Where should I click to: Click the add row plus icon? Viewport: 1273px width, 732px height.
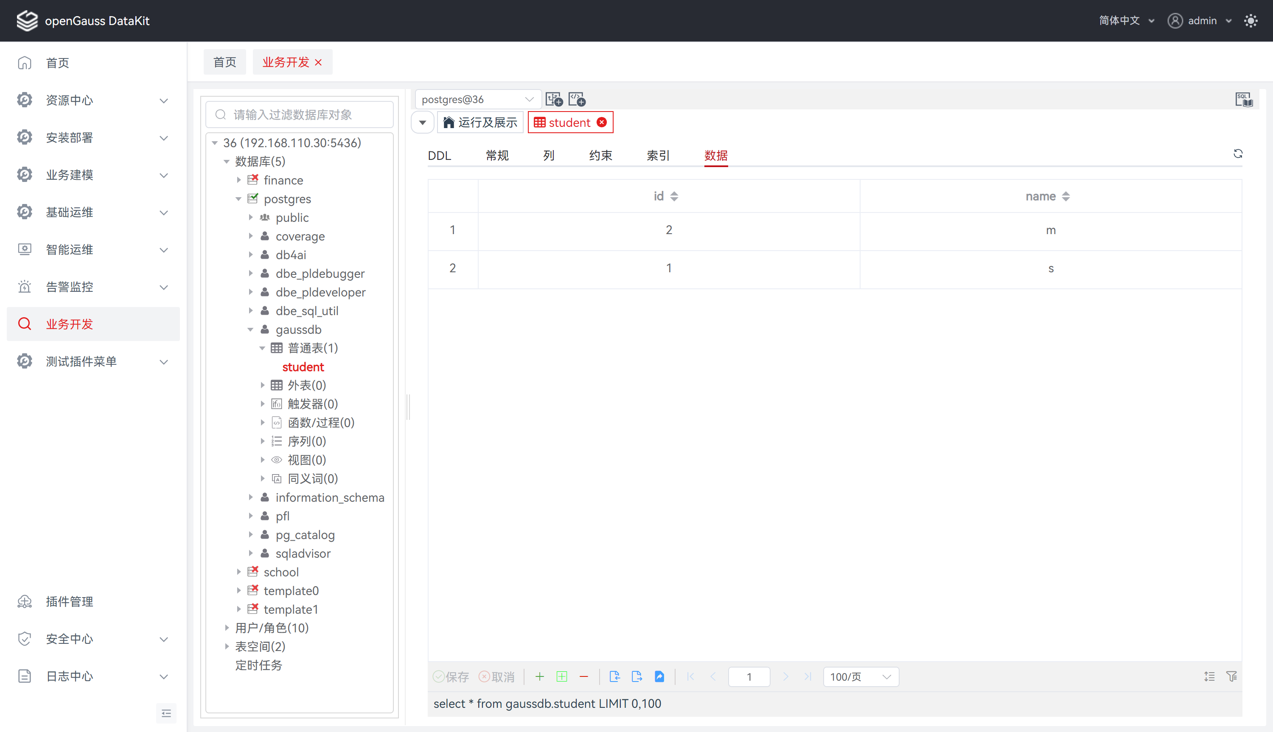(x=540, y=677)
